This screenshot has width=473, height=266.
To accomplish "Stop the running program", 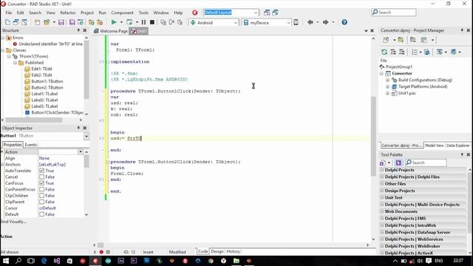I will (152, 22).
